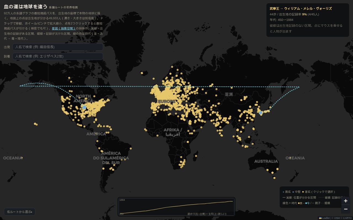Screen dimensions: 353x220
Task: Click the isolated yellow dot near Iceland
Action: 142,73
